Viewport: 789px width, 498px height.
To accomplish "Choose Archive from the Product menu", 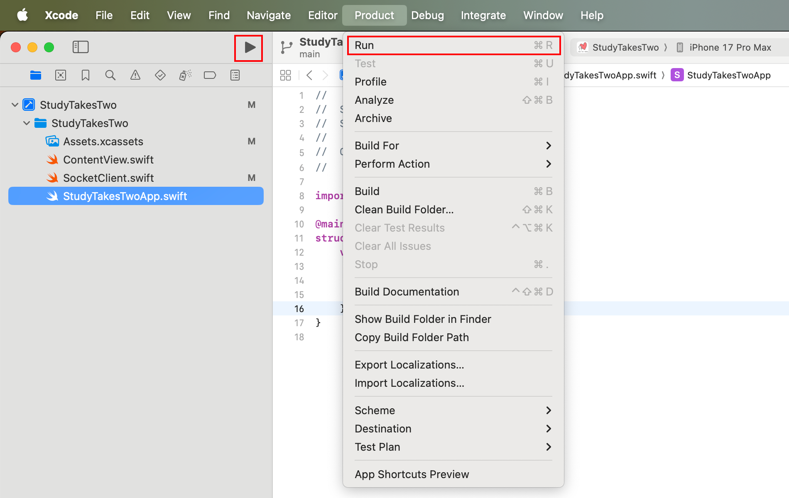I will (x=453, y=118).
